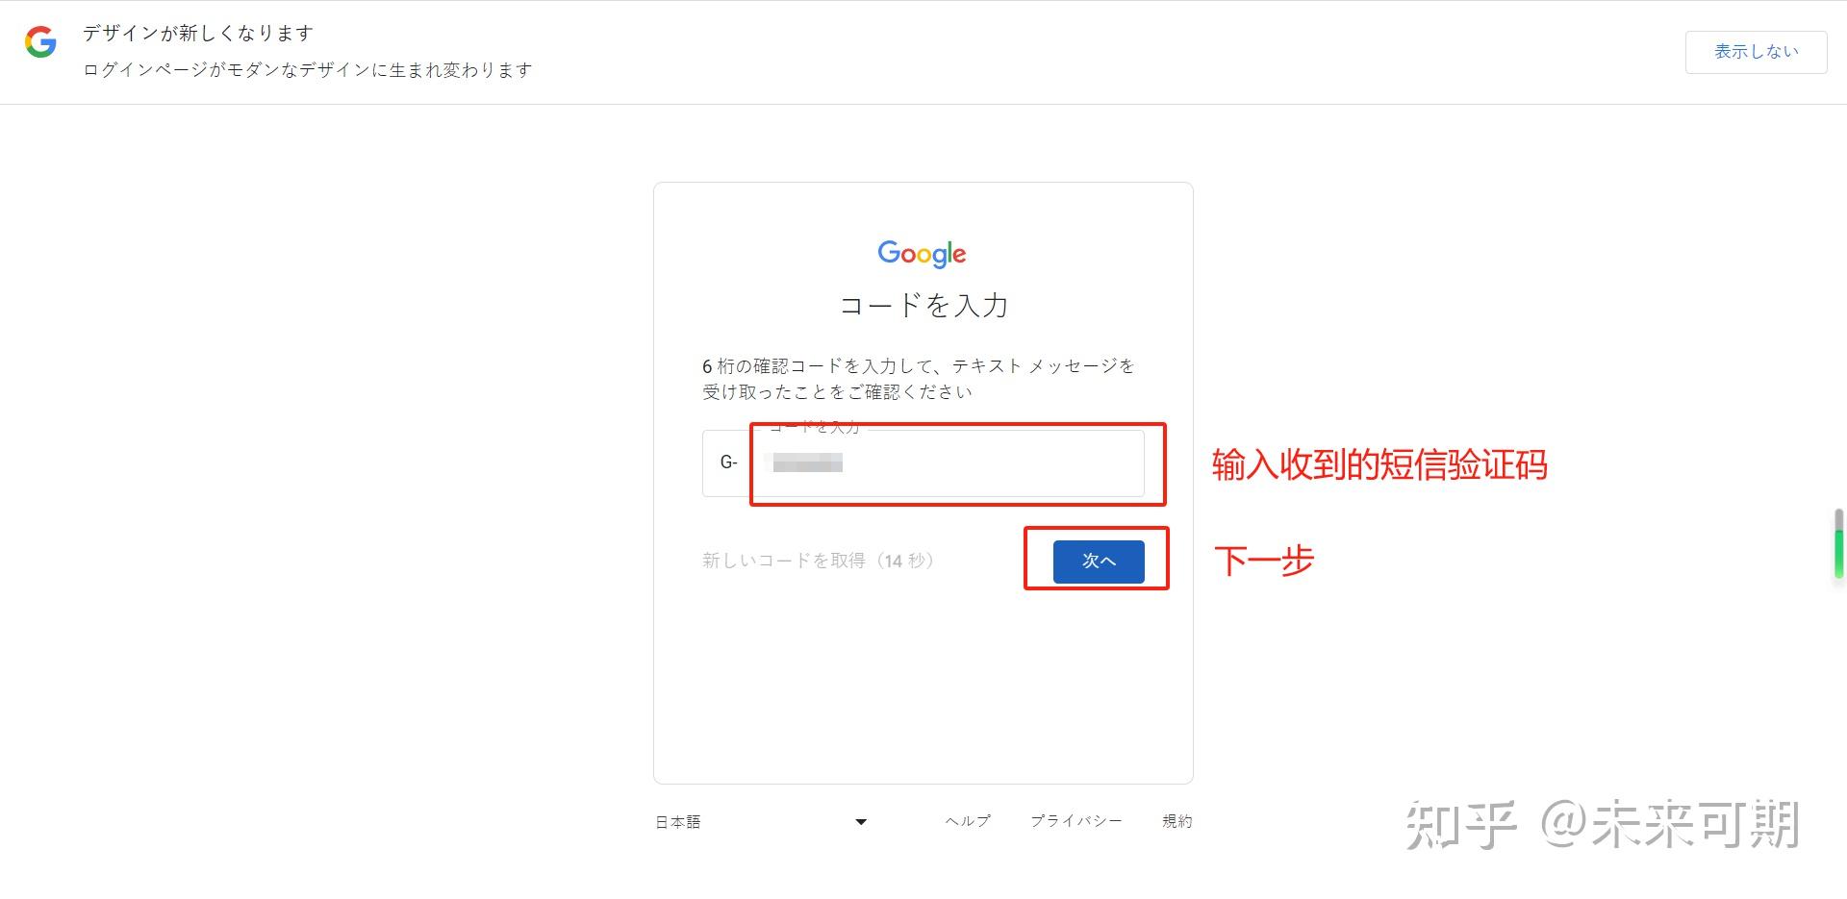This screenshot has width=1847, height=899.
Task: Click the blurred code inside the field
Action: pos(808,463)
